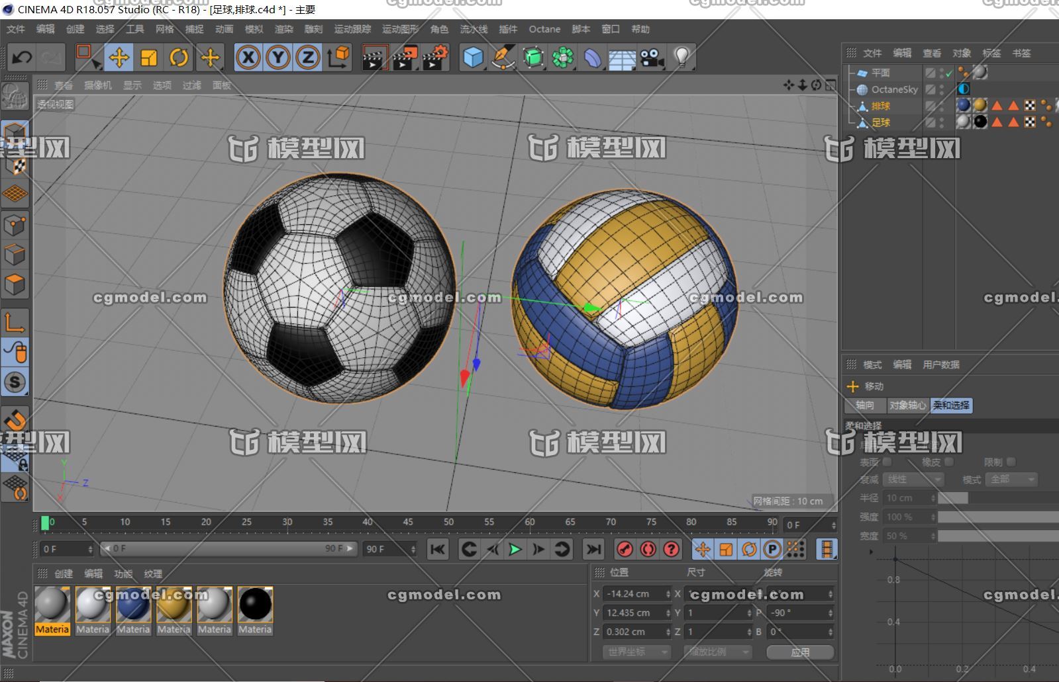1059x682 pixels.
Task: Switch to Points mode in sidebar
Action: (x=15, y=226)
